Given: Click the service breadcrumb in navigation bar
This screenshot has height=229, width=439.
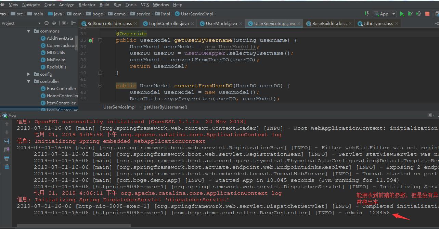Looking at the screenshot, I should click(143, 14).
